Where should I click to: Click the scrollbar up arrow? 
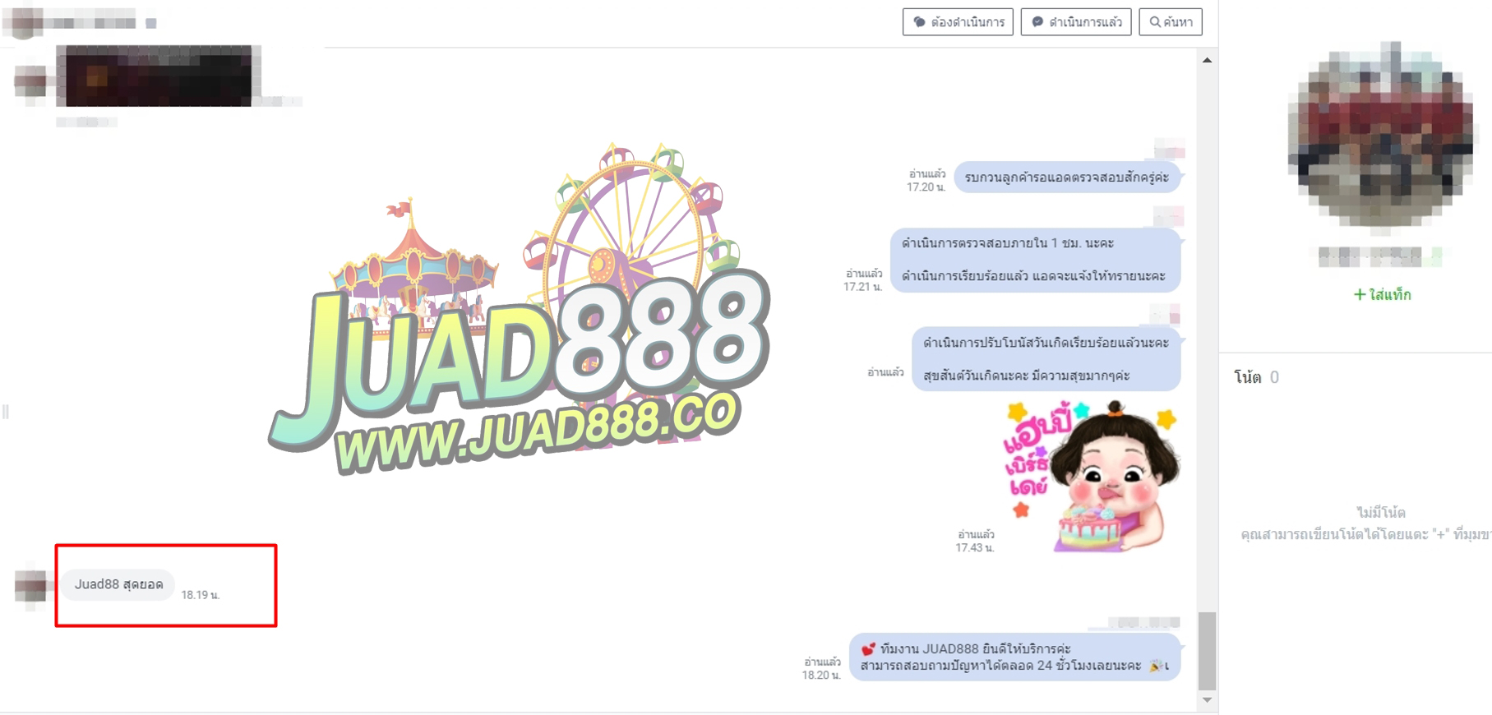tap(1207, 60)
